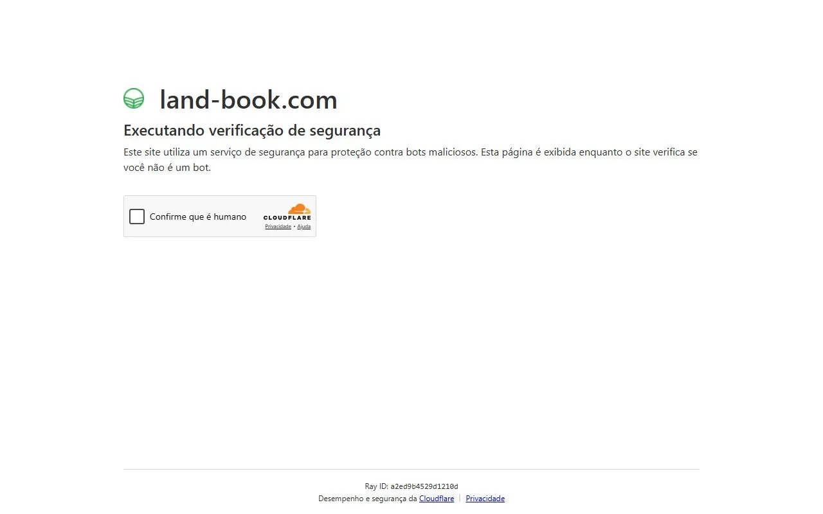Open the widget's Privacidade link
The image size is (823, 514).
pos(278,227)
